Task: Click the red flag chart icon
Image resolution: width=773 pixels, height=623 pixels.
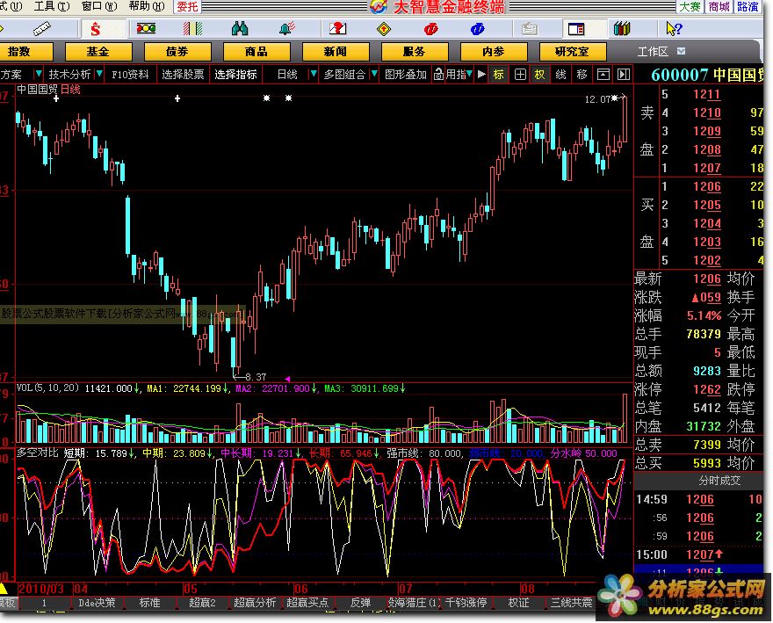Action: point(337,29)
